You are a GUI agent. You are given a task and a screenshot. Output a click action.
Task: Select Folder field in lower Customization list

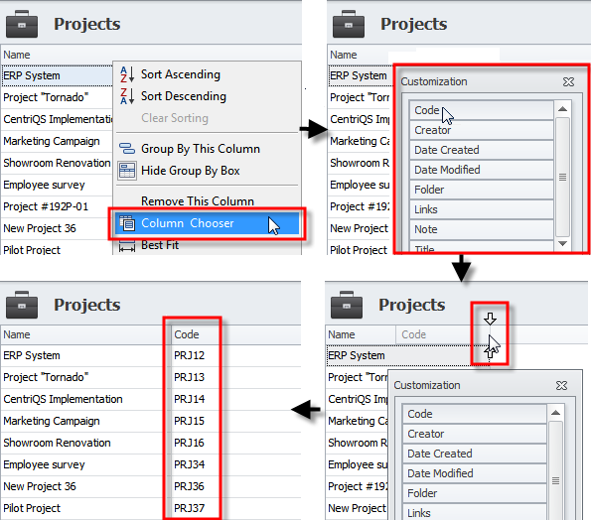coord(475,493)
